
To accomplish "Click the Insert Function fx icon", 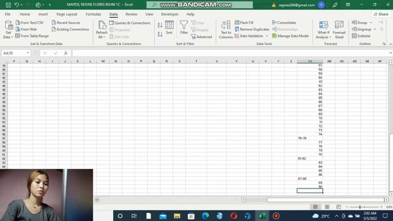I will click(x=66, y=53).
